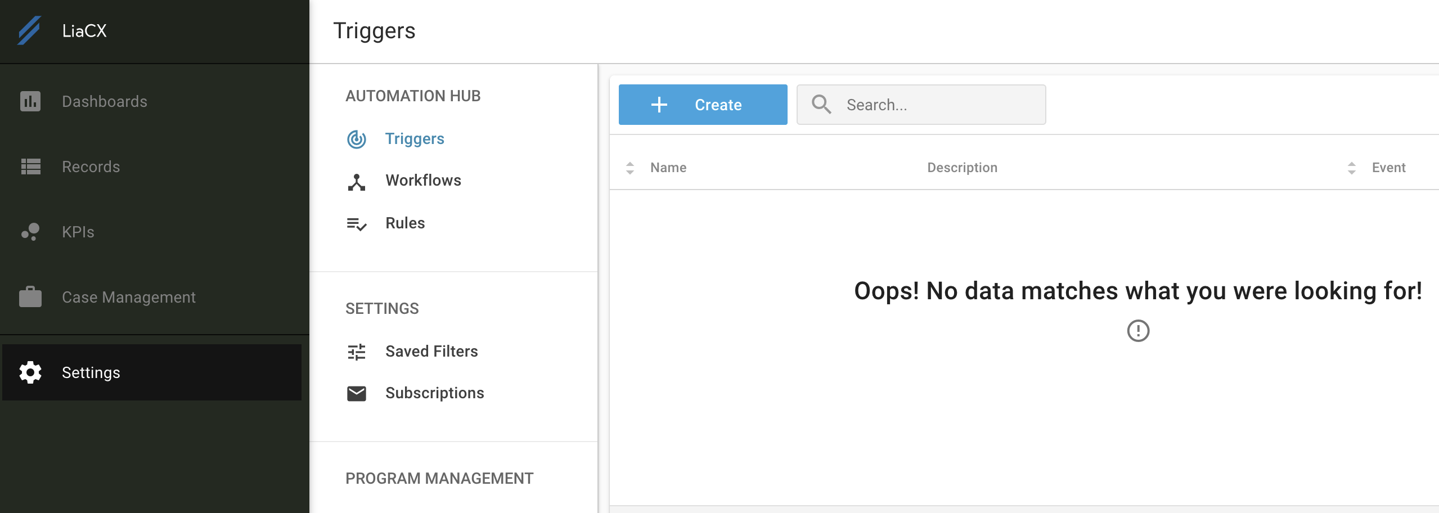Open Saved Filters settings

[x=431, y=352]
